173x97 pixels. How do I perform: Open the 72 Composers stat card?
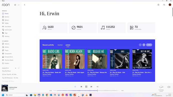tap(141, 28)
